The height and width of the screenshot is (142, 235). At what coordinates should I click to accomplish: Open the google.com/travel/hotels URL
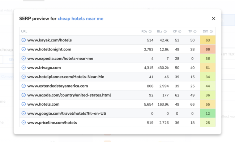click(x=67, y=114)
